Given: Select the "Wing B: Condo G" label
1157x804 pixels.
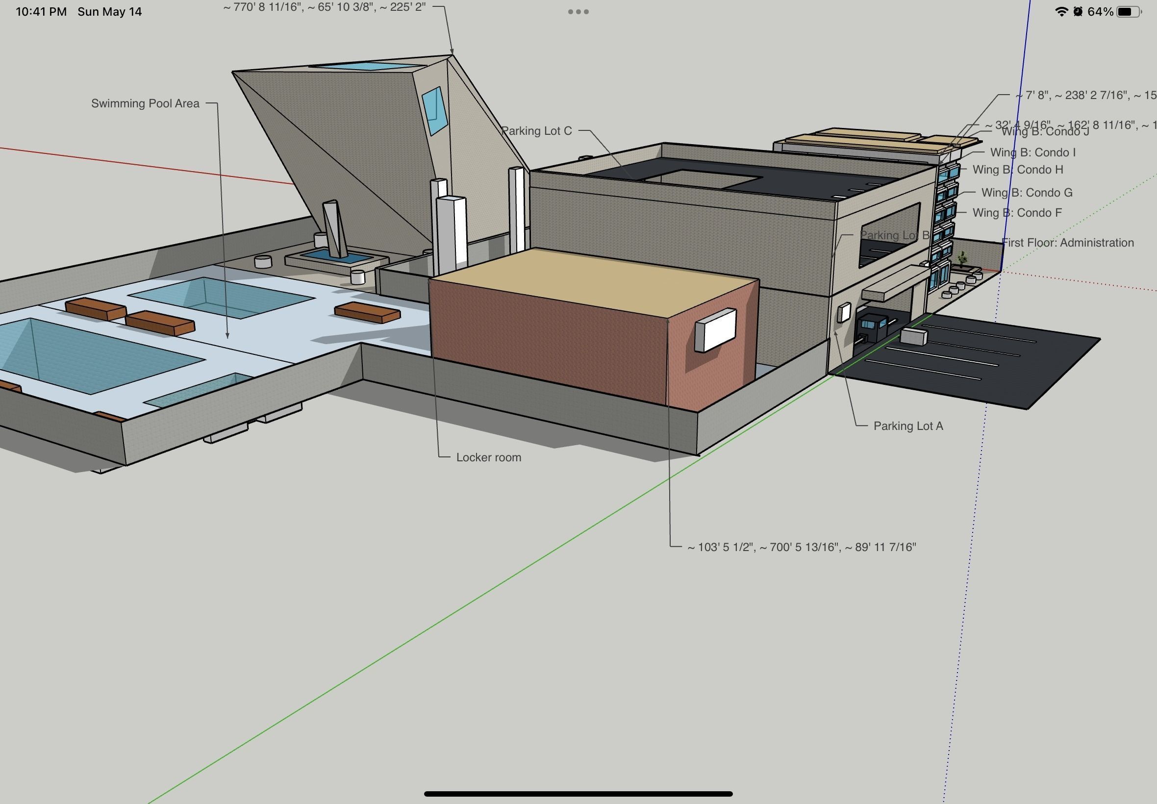Looking at the screenshot, I should [x=1027, y=193].
